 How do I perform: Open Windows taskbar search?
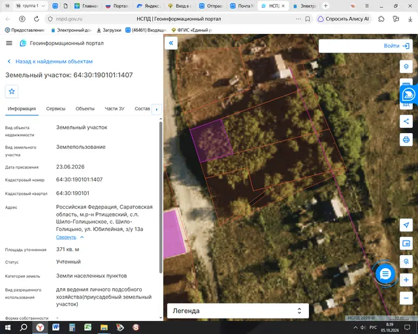tap(24, 327)
